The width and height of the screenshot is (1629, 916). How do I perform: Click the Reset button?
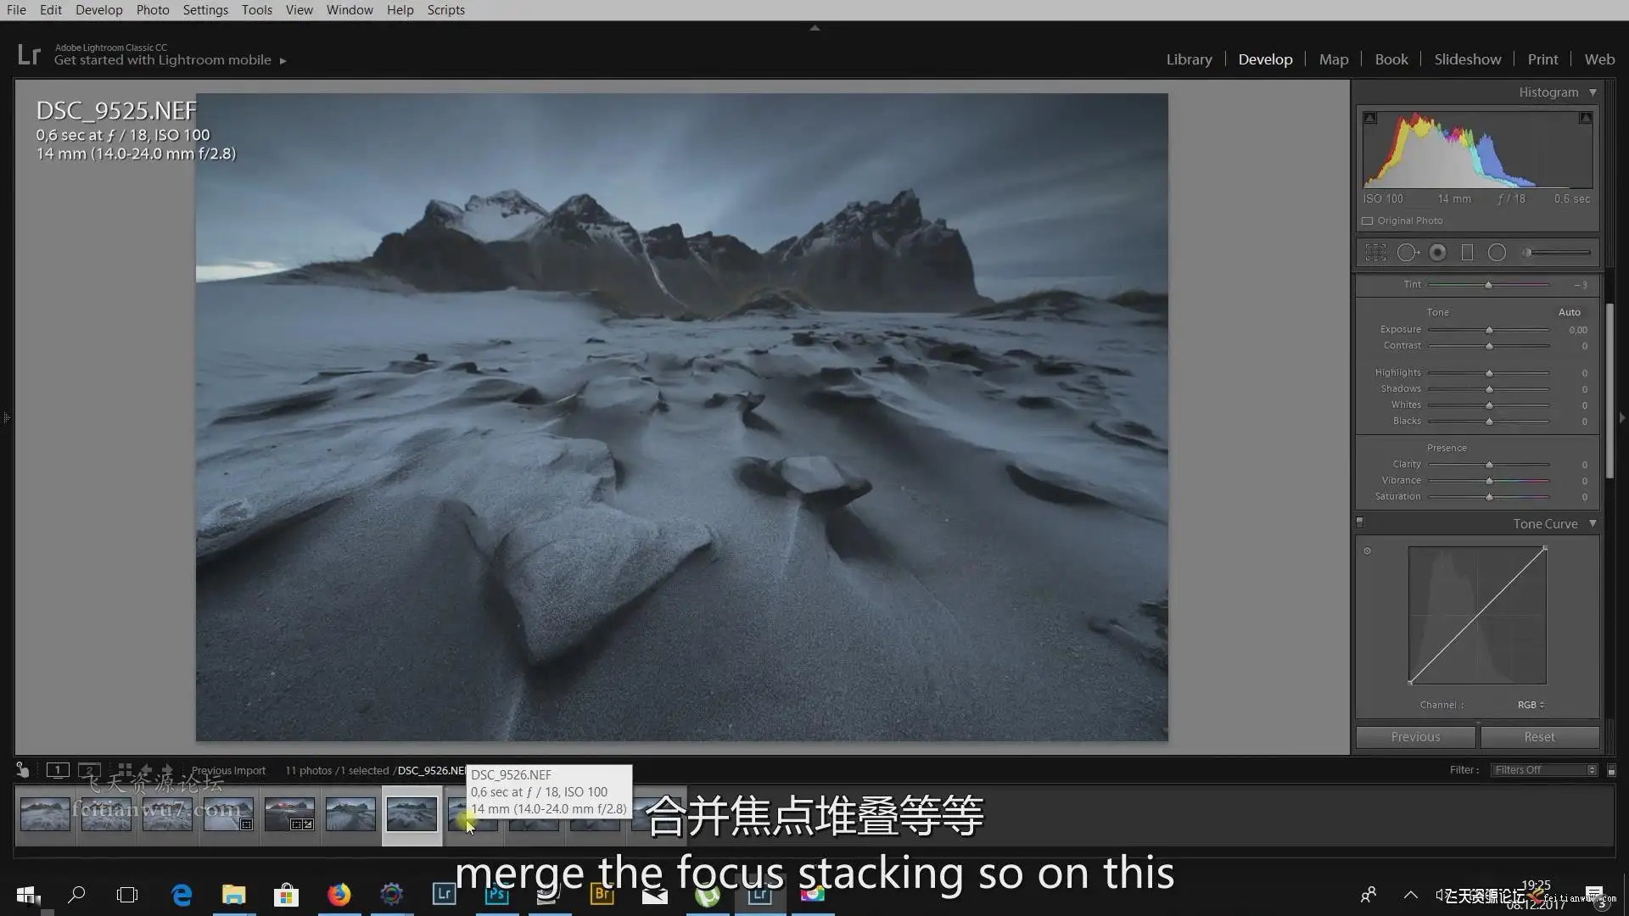pos(1539,737)
